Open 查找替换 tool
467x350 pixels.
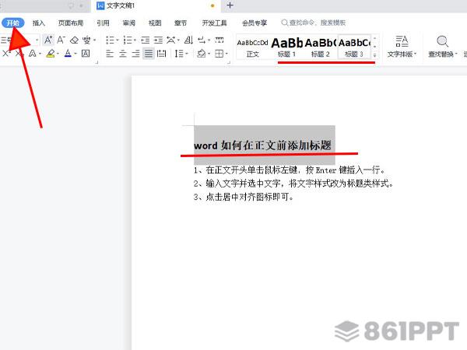(x=443, y=47)
